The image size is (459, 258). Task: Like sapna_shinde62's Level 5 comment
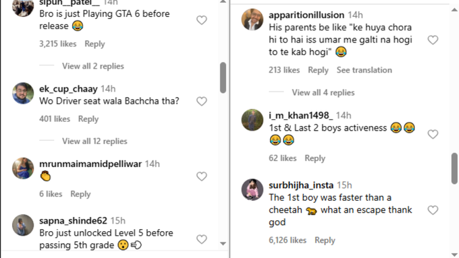(201, 239)
